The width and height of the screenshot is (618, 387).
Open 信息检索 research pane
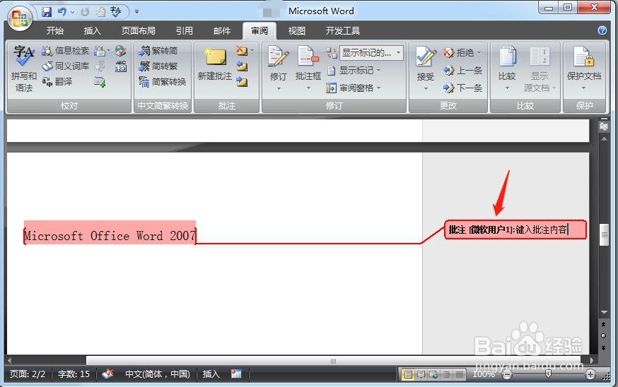click(66, 51)
